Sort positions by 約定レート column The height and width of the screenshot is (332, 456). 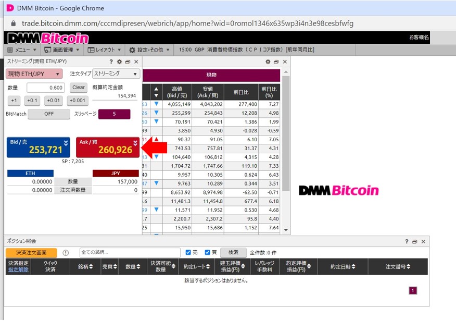[x=197, y=266]
